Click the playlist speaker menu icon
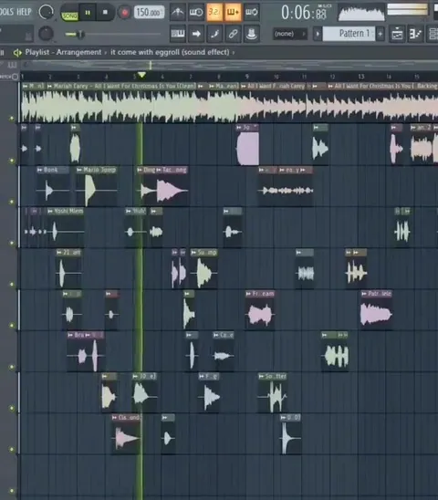The width and height of the screenshot is (438, 500). (17, 53)
